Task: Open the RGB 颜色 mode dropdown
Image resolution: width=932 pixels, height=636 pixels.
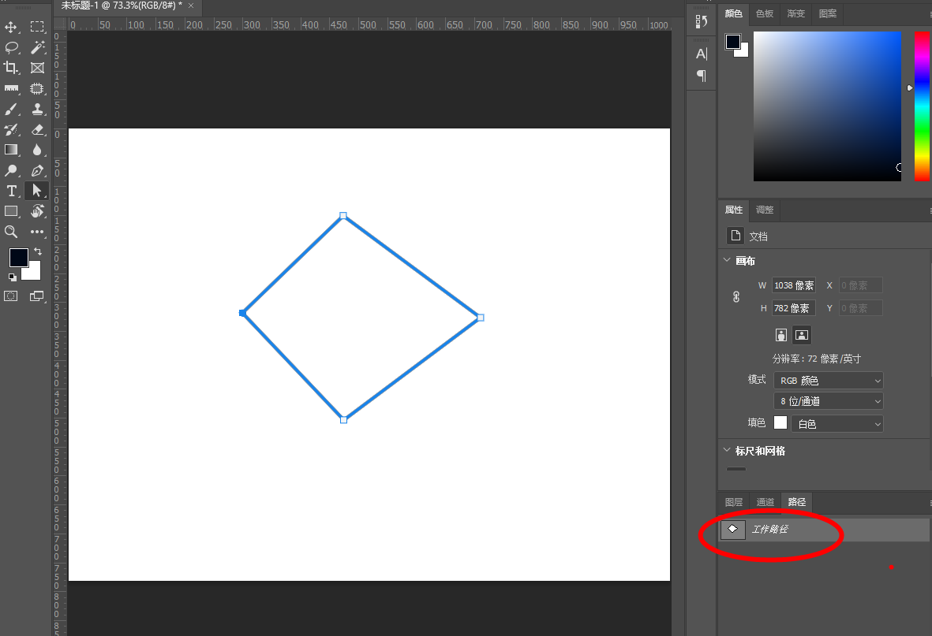Action: click(829, 381)
